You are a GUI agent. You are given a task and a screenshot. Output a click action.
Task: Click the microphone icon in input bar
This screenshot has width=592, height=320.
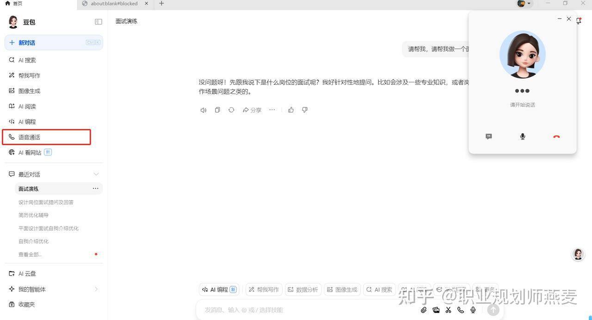[473, 310]
